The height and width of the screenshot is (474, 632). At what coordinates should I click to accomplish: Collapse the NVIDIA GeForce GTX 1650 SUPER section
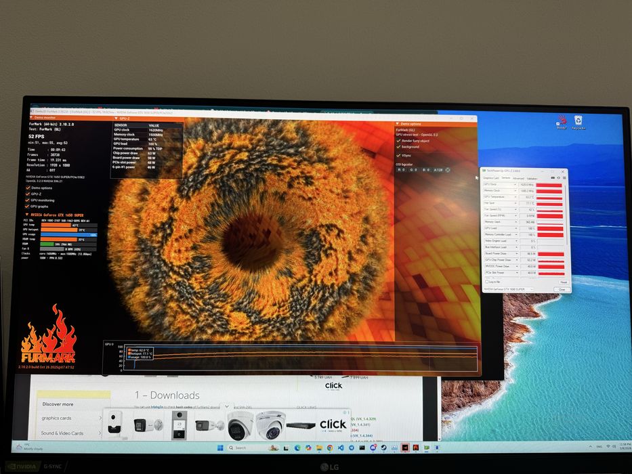point(27,215)
